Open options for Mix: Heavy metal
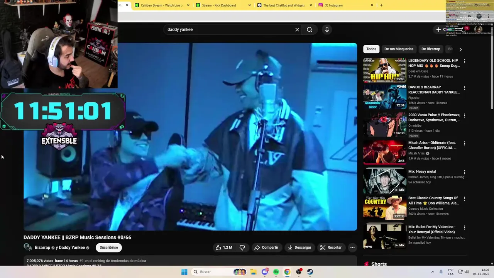Screen dimensions: 494x278 pos(465,172)
